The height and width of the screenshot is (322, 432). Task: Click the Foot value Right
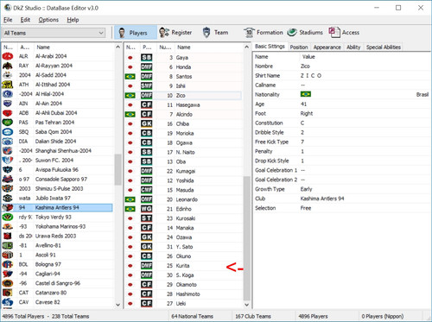307,113
